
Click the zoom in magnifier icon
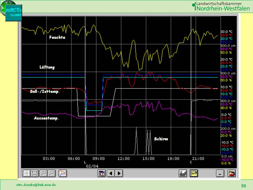click(43, 173)
